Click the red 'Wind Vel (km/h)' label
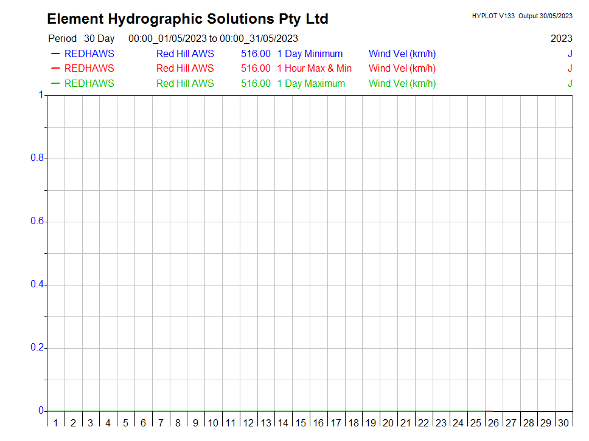This screenshot has height=441, width=589. pyautogui.click(x=402, y=69)
